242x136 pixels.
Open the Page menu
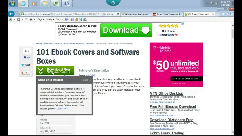(x=41, y=19)
